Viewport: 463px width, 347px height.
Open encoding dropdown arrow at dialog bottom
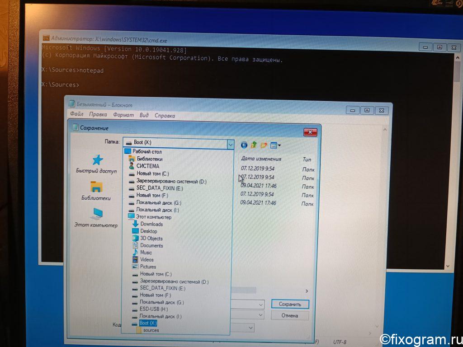point(250,328)
